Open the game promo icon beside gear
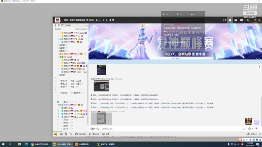Screen dimensions: 262x147 (x=249, y=121)
